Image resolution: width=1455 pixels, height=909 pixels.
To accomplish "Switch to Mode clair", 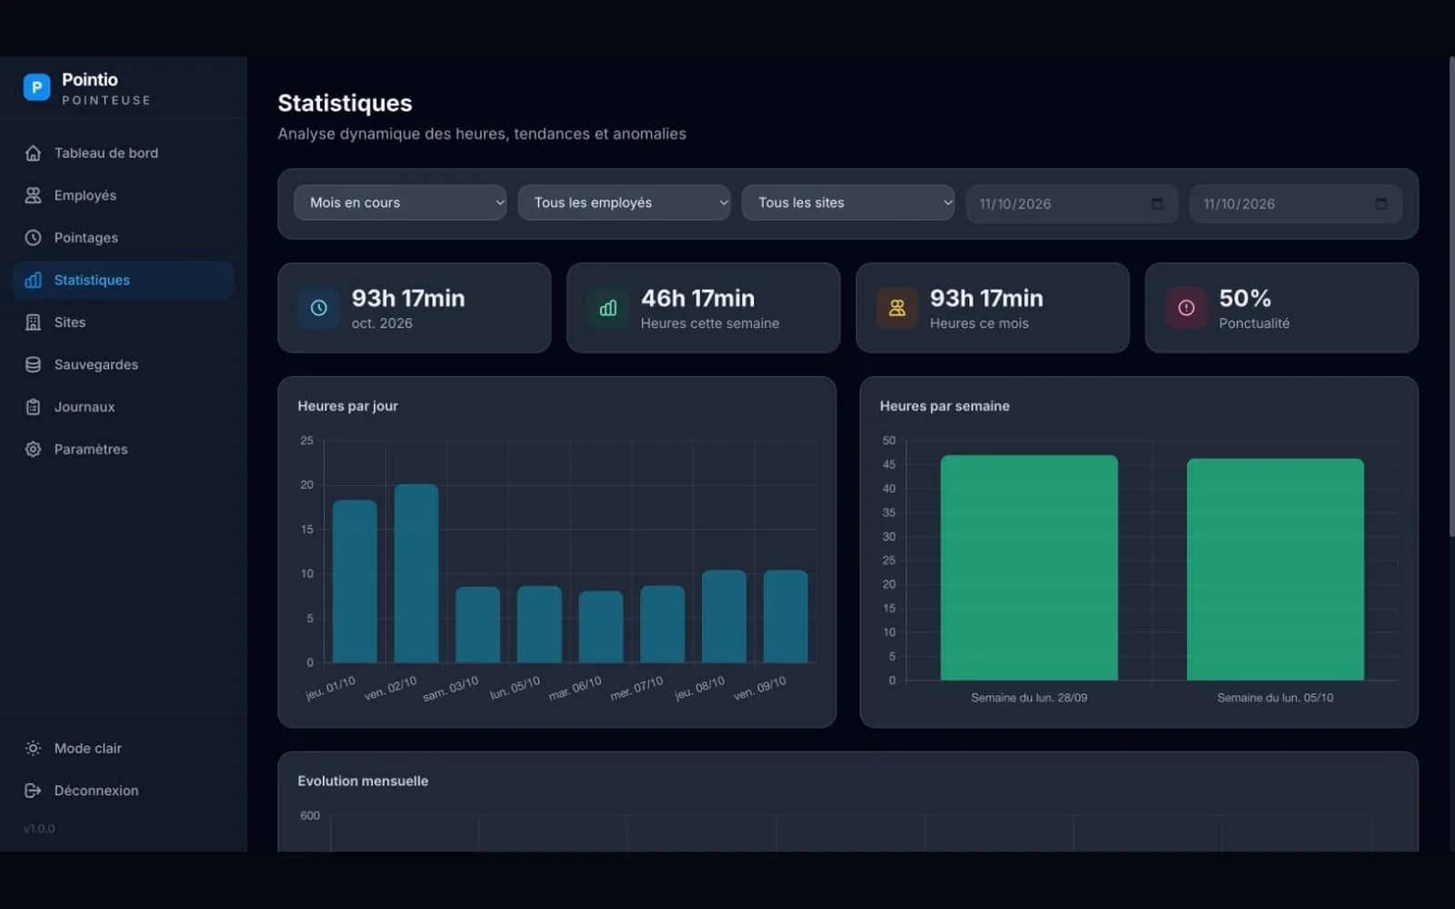I will coord(123,748).
